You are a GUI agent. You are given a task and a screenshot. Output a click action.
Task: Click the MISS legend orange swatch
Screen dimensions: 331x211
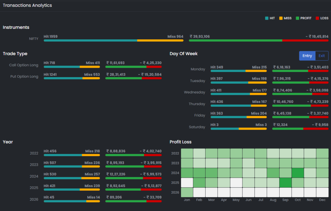(x=281, y=18)
